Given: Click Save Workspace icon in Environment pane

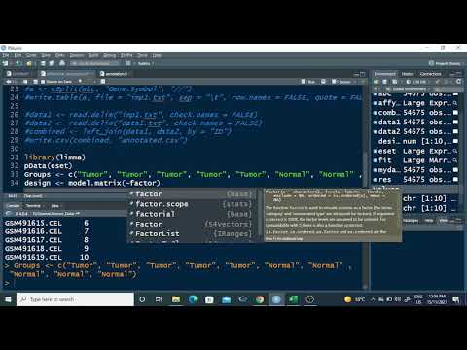Looking at the screenshot, I should pyautogui.click(x=385, y=82).
